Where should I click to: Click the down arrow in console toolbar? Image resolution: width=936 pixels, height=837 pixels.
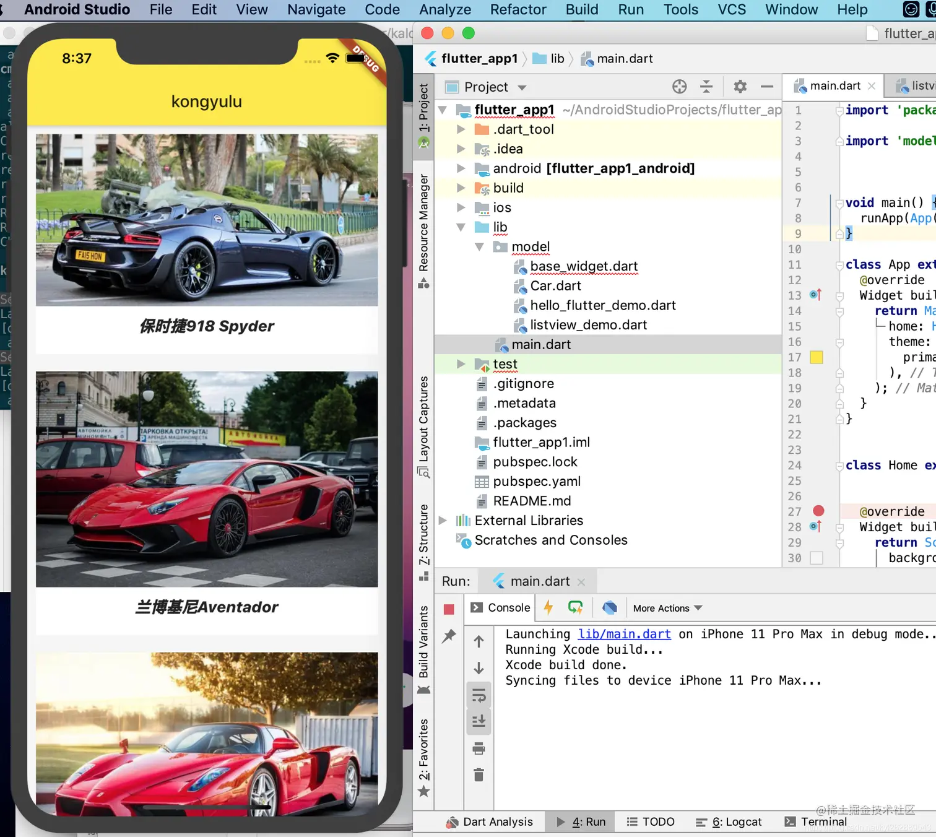coord(479,668)
